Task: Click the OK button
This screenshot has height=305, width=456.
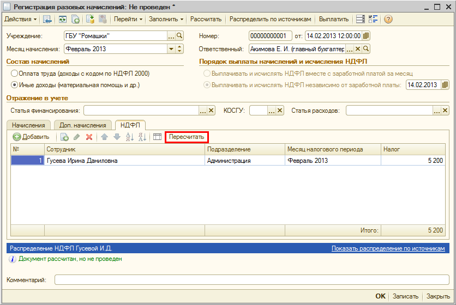Action: (x=380, y=296)
